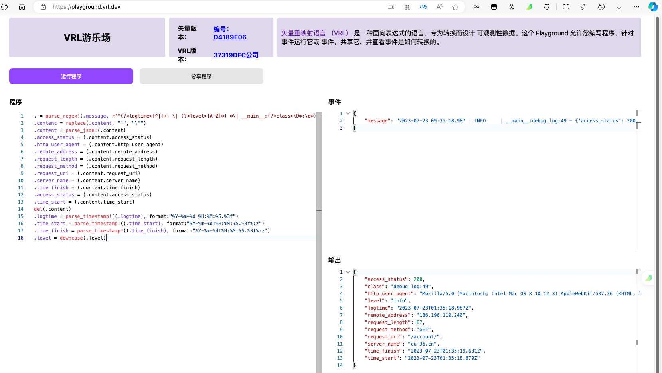Collapse the output JSON fold arrow

348,272
